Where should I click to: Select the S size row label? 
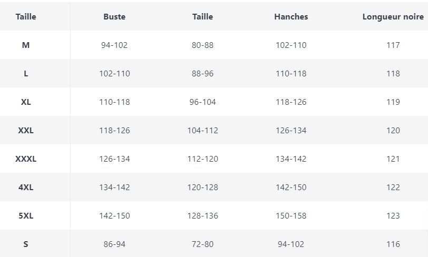pyautogui.click(x=26, y=244)
